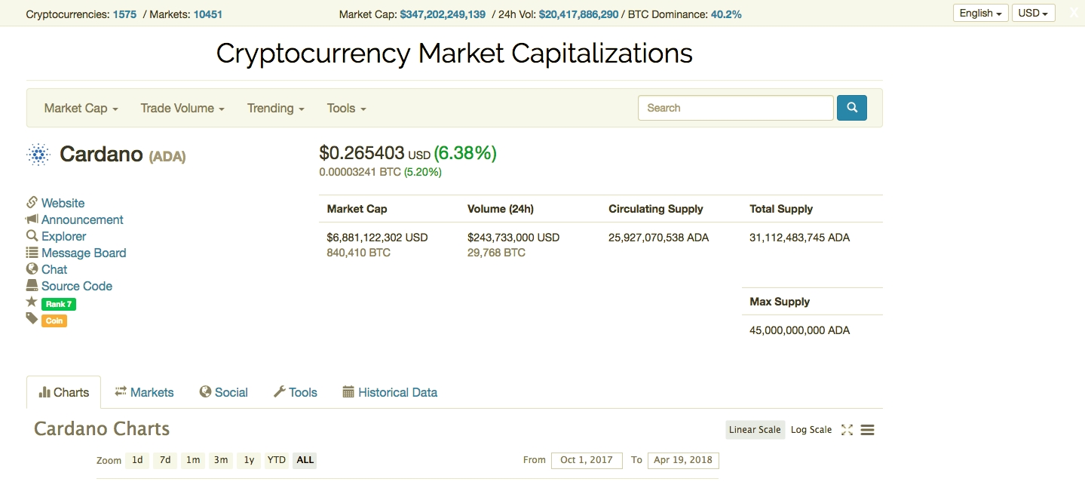Screen dimensions: 1085x497
Task: Click the magnifier search button
Action: tap(852, 108)
